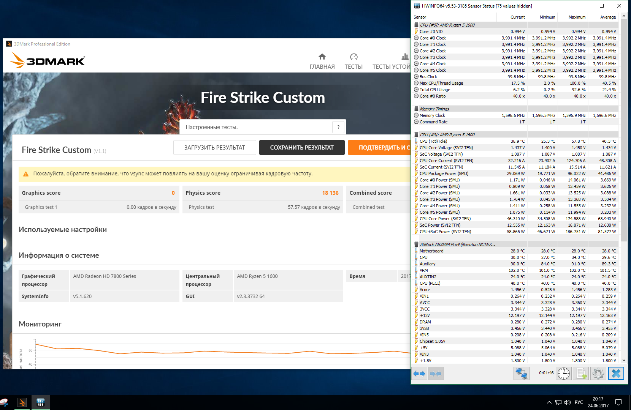This screenshot has height=410, width=631.
Task: Open the volume speaker tray icon
Action: click(x=568, y=402)
